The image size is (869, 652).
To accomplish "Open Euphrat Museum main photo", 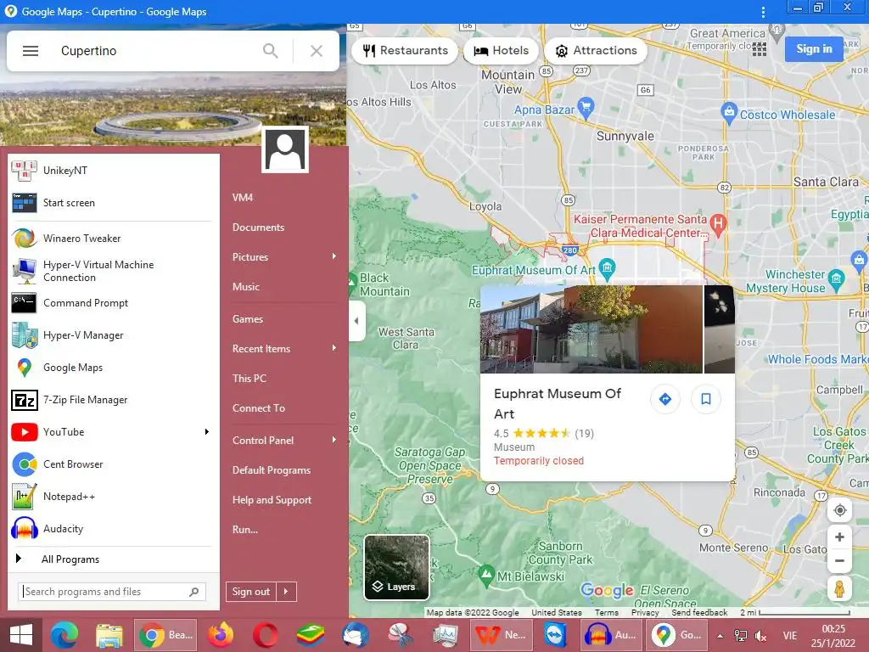I will [591, 329].
